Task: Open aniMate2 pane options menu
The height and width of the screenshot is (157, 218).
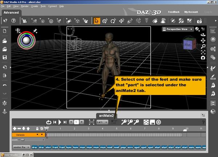Action: tap(203, 115)
